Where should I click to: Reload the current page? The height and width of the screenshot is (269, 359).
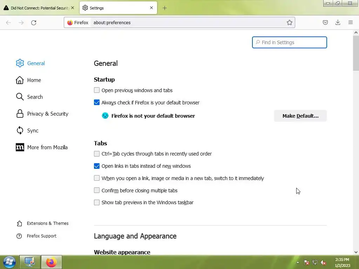(x=34, y=22)
